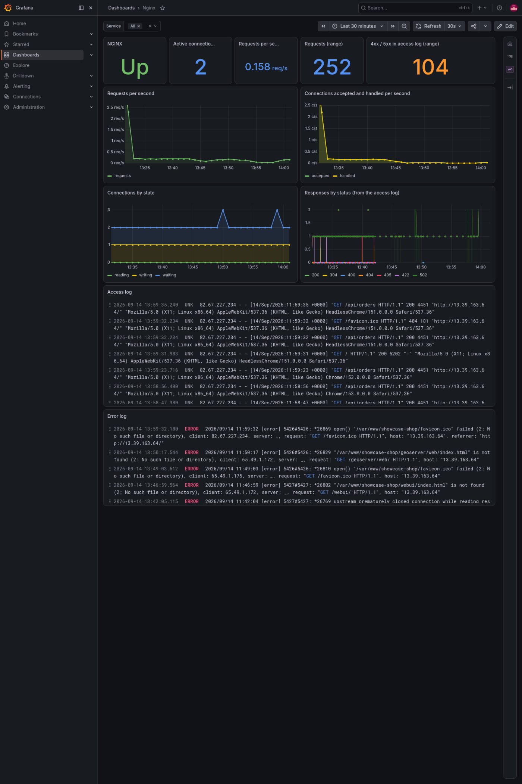Open menu of 13:59:35.240 access log row

coord(110,305)
